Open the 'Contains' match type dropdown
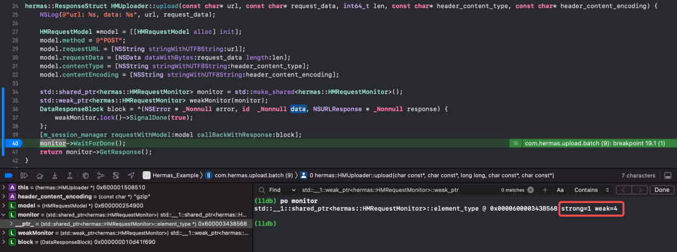Screen dimensions: 677x252 [590, 189]
